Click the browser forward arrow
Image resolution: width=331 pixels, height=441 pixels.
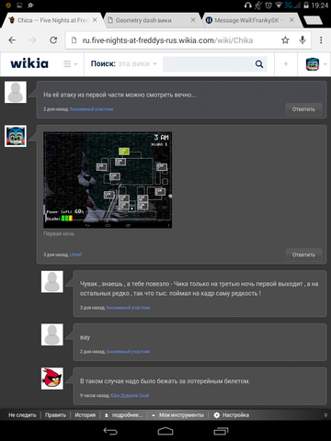coord(33,40)
